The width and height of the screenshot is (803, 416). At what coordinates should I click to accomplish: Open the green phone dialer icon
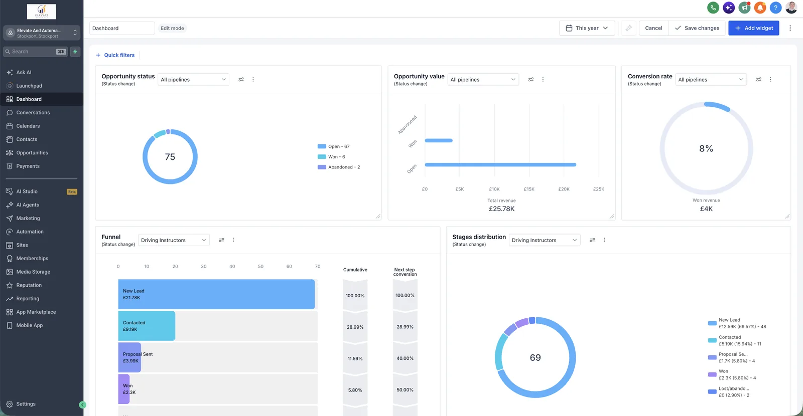pyautogui.click(x=713, y=8)
